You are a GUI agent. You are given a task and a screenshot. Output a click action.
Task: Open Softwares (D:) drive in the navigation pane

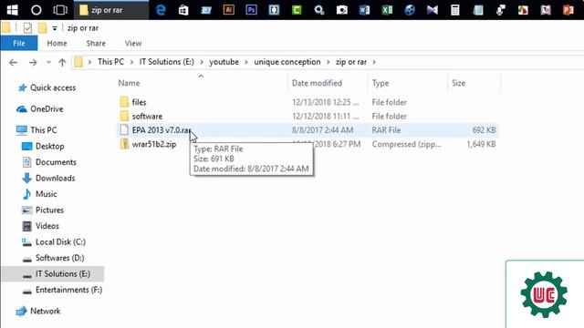point(59,258)
